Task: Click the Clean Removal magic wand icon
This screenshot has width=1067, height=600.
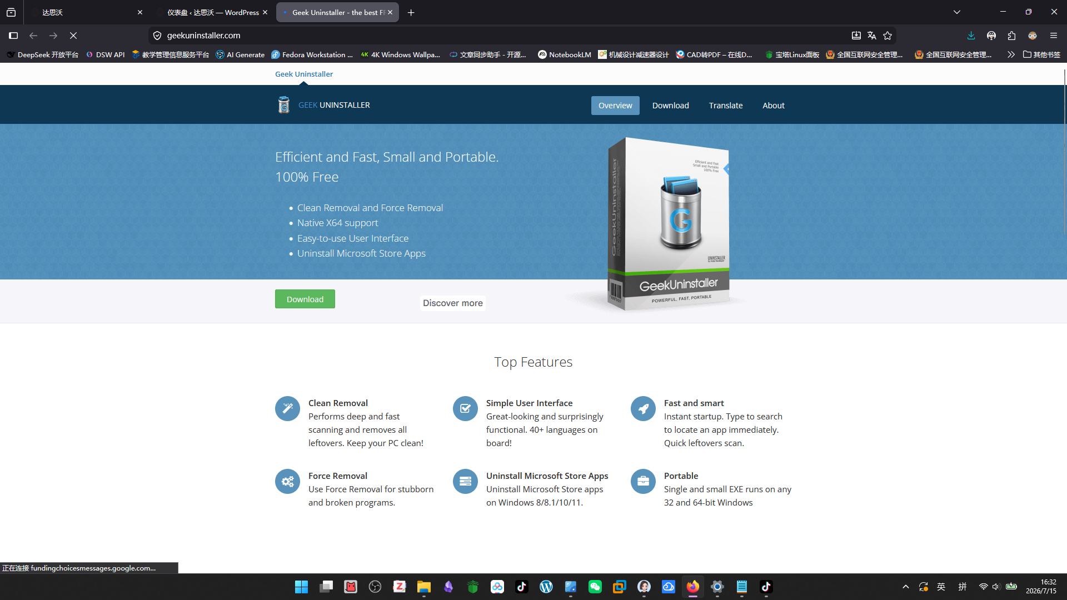Action: pyautogui.click(x=287, y=409)
